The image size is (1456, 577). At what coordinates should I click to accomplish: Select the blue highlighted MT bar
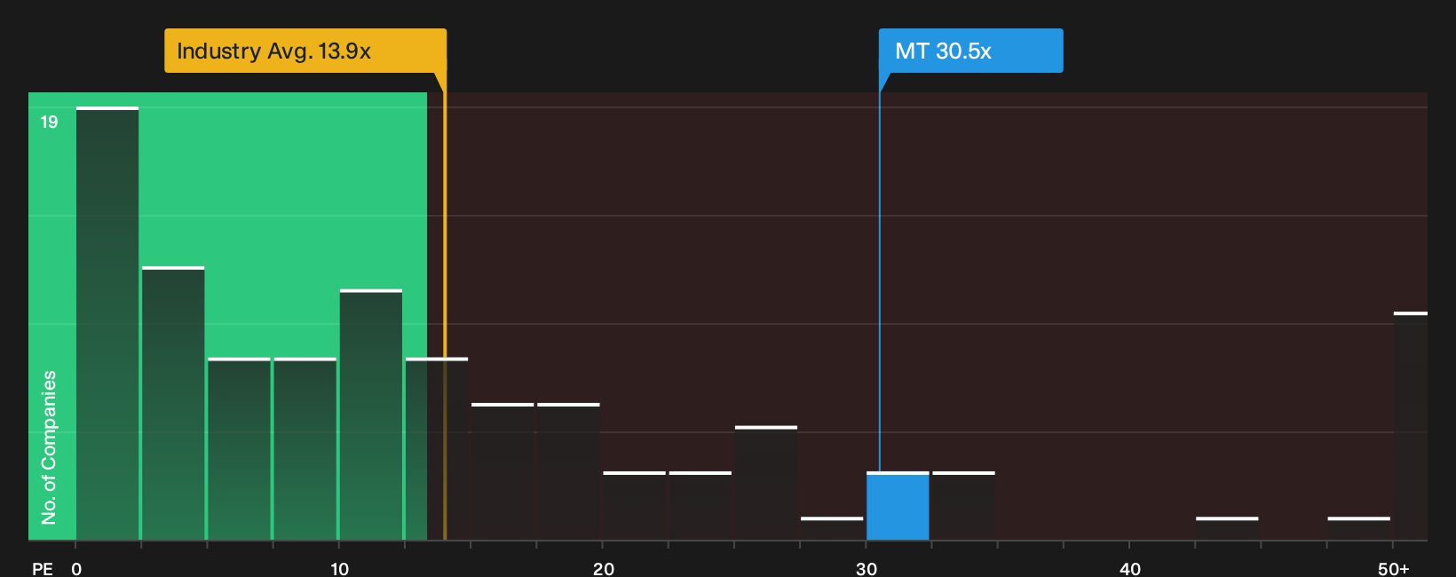[898, 506]
